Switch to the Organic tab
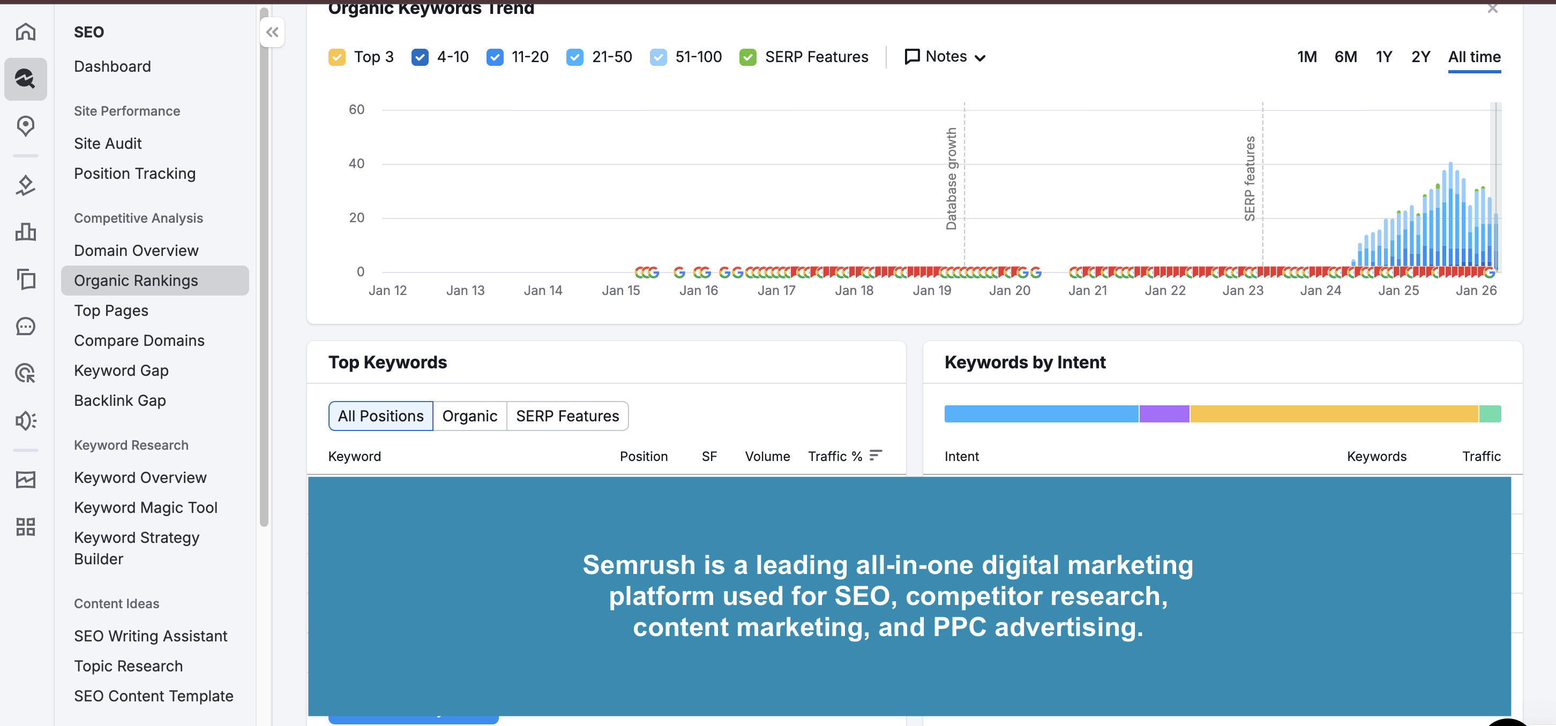Viewport: 1556px width, 726px height. (x=469, y=416)
